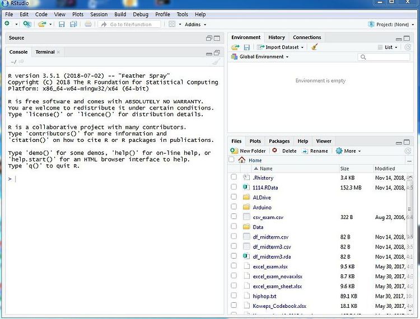This screenshot has width=420, height=319.
Task: Open the List view dropdown
Action: 388,47
